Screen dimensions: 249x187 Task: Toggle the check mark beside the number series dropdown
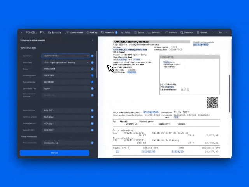92,62
